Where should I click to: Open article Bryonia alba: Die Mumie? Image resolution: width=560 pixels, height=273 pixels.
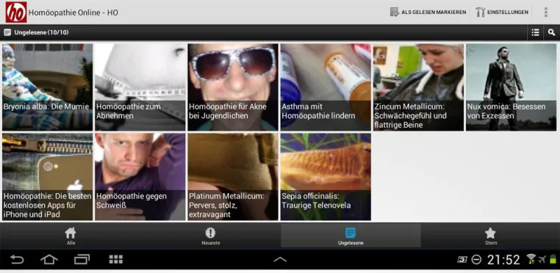[47, 87]
